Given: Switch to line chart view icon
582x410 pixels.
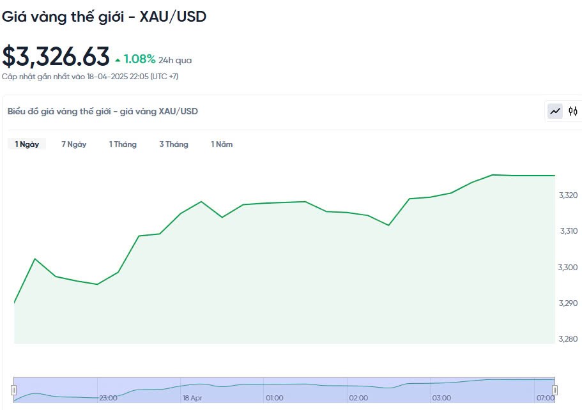Looking at the screenshot, I should [555, 111].
